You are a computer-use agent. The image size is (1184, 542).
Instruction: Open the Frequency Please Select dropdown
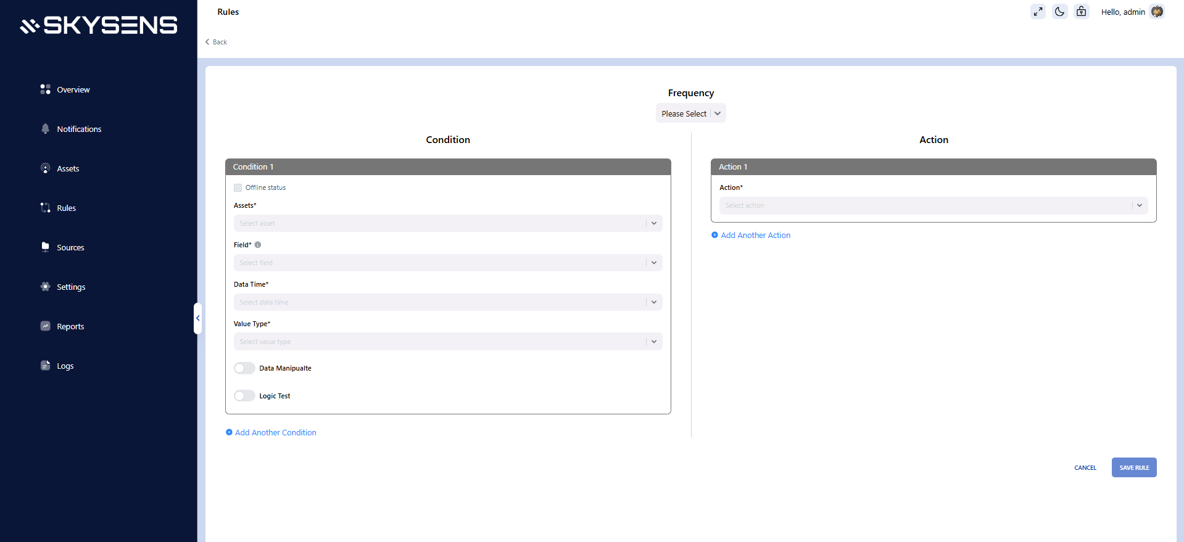pyautogui.click(x=690, y=113)
